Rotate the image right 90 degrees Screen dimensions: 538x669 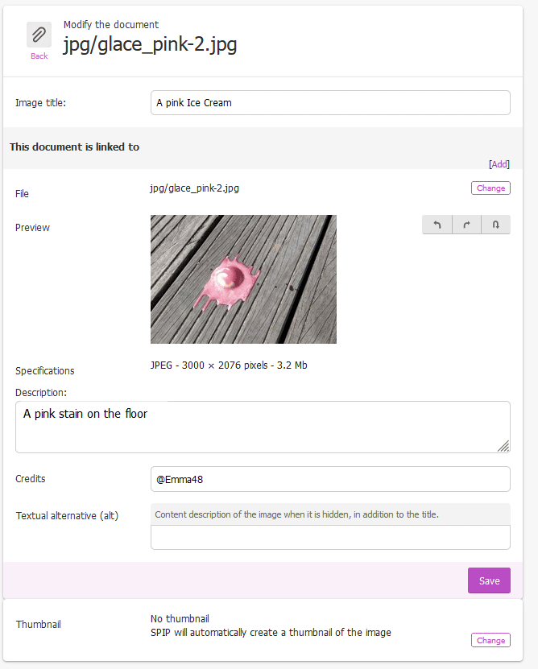[x=466, y=225]
